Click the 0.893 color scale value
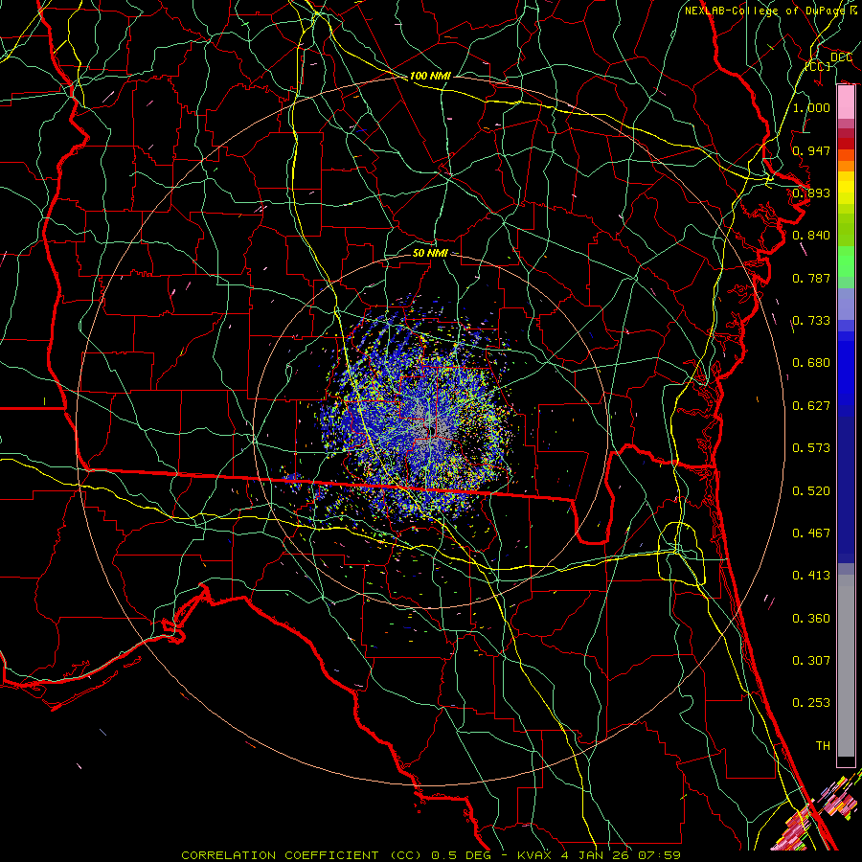Viewport: 862px width, 862px height. [811, 193]
